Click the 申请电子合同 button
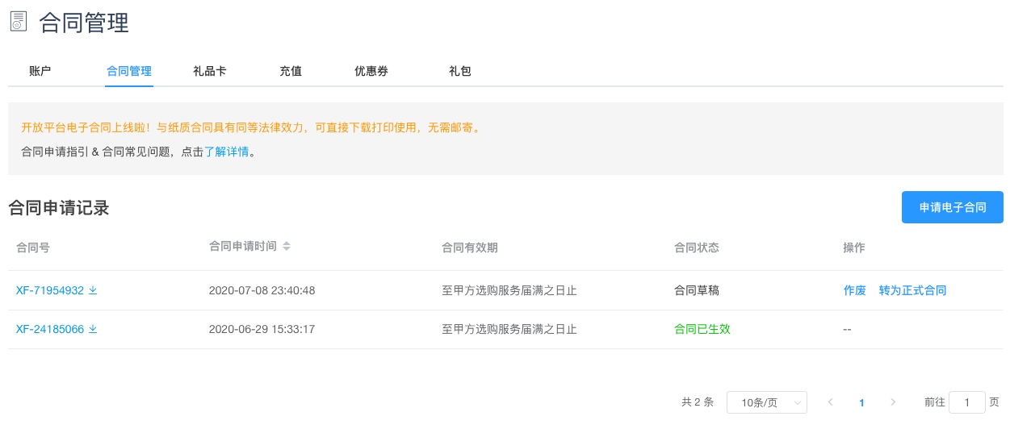Image resolution: width=1010 pixels, height=433 pixels. click(952, 207)
